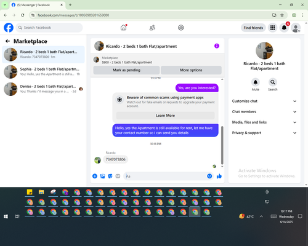Open the Facebook menu grid icon
Image resolution: width=308 pixels, height=246 pixels.
(x=272, y=28)
